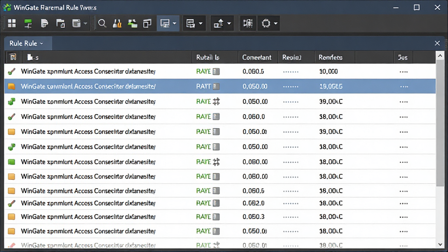Image resolution: width=448 pixels, height=252 pixels.
Task: Click the column splitter toolbar icon
Action: coord(248,24)
